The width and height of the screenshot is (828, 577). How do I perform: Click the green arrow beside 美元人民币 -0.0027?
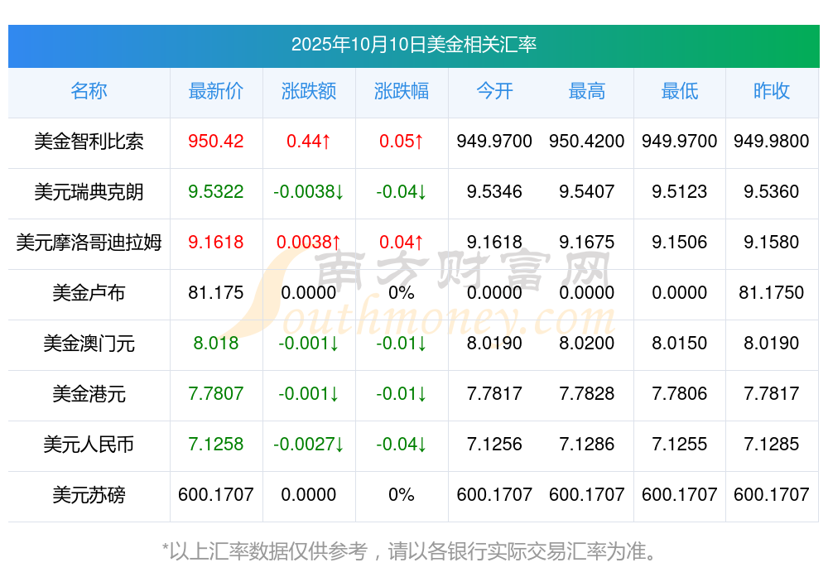click(338, 445)
